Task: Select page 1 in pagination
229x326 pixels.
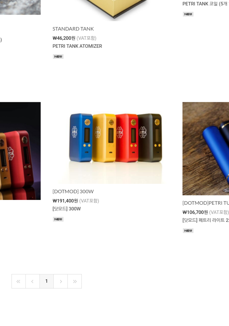Action: [46, 281]
